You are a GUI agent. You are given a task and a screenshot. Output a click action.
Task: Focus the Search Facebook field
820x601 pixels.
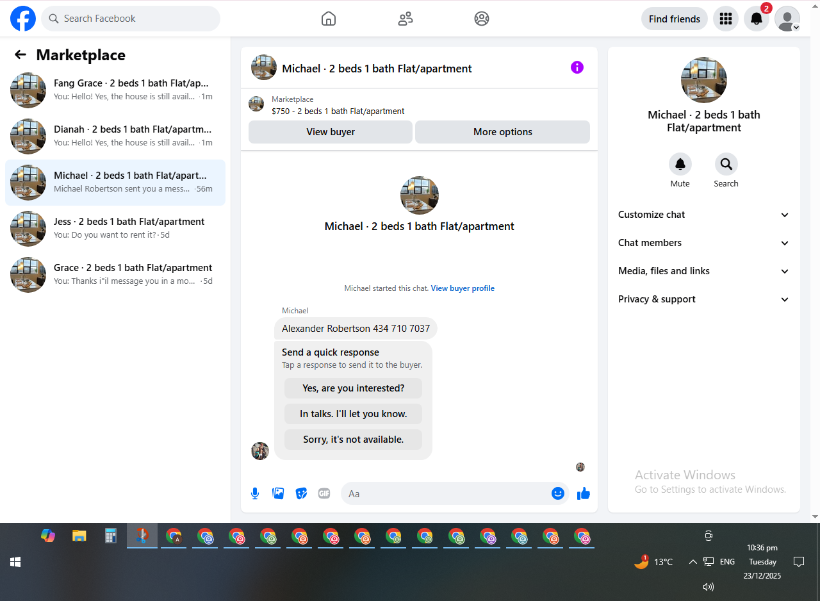131,19
